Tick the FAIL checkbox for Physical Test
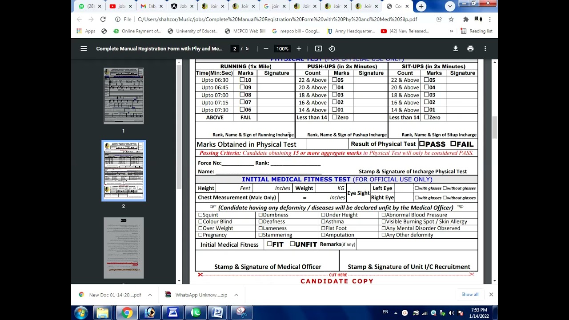 point(453,144)
